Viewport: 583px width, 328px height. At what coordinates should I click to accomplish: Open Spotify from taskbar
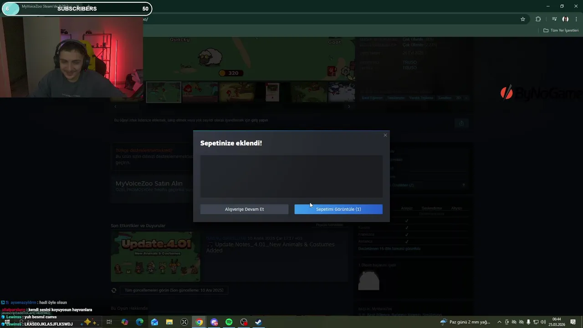click(229, 322)
